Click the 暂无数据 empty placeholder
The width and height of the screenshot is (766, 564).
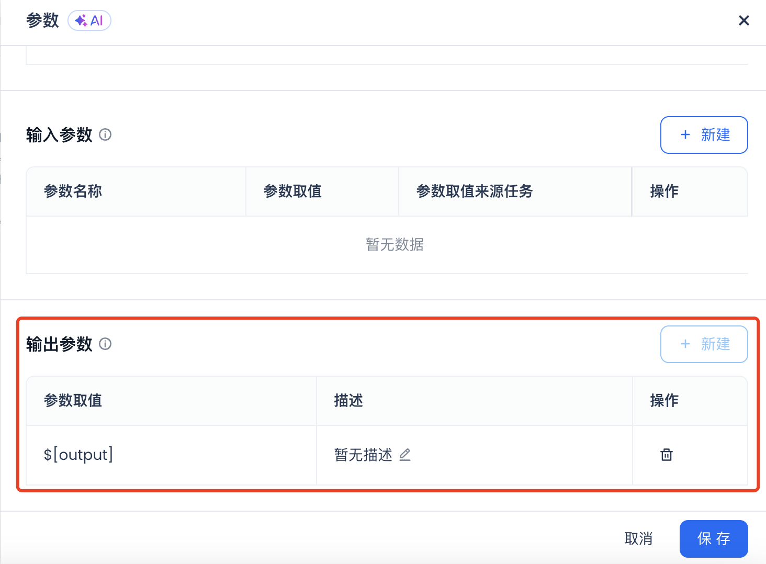(395, 244)
